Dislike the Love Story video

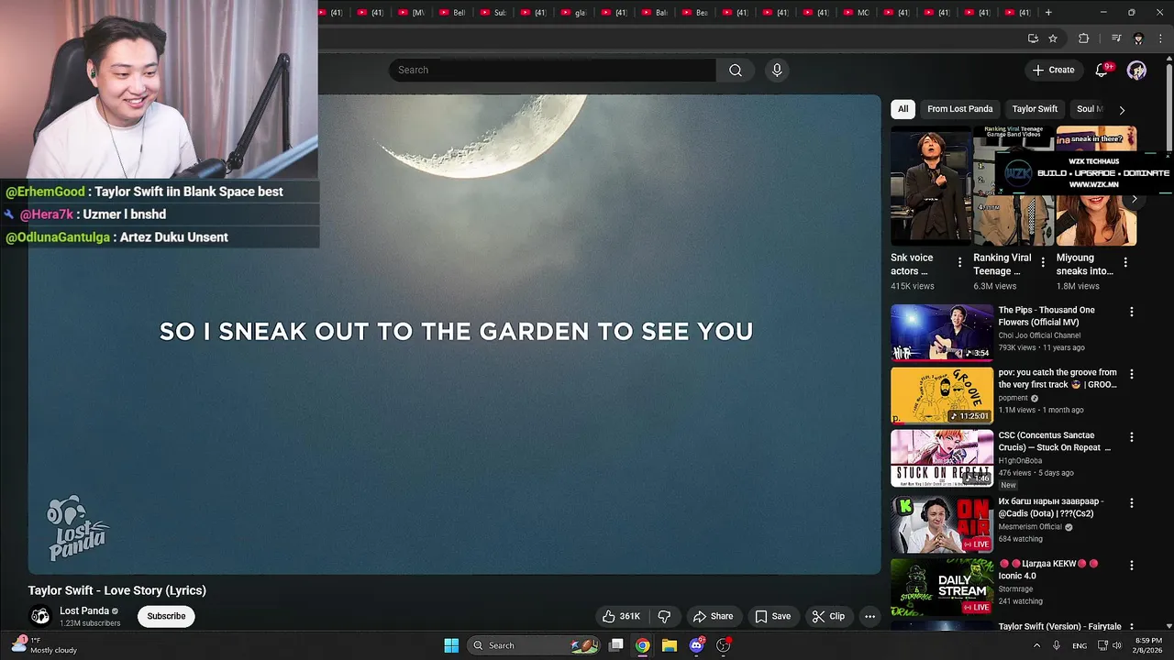(x=664, y=616)
